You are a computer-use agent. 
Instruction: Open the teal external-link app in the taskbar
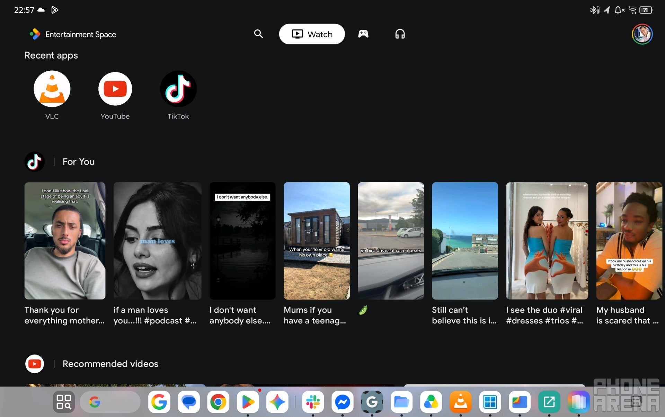coord(549,402)
